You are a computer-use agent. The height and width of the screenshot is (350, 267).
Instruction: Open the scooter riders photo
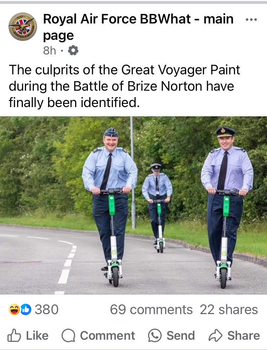(133, 205)
